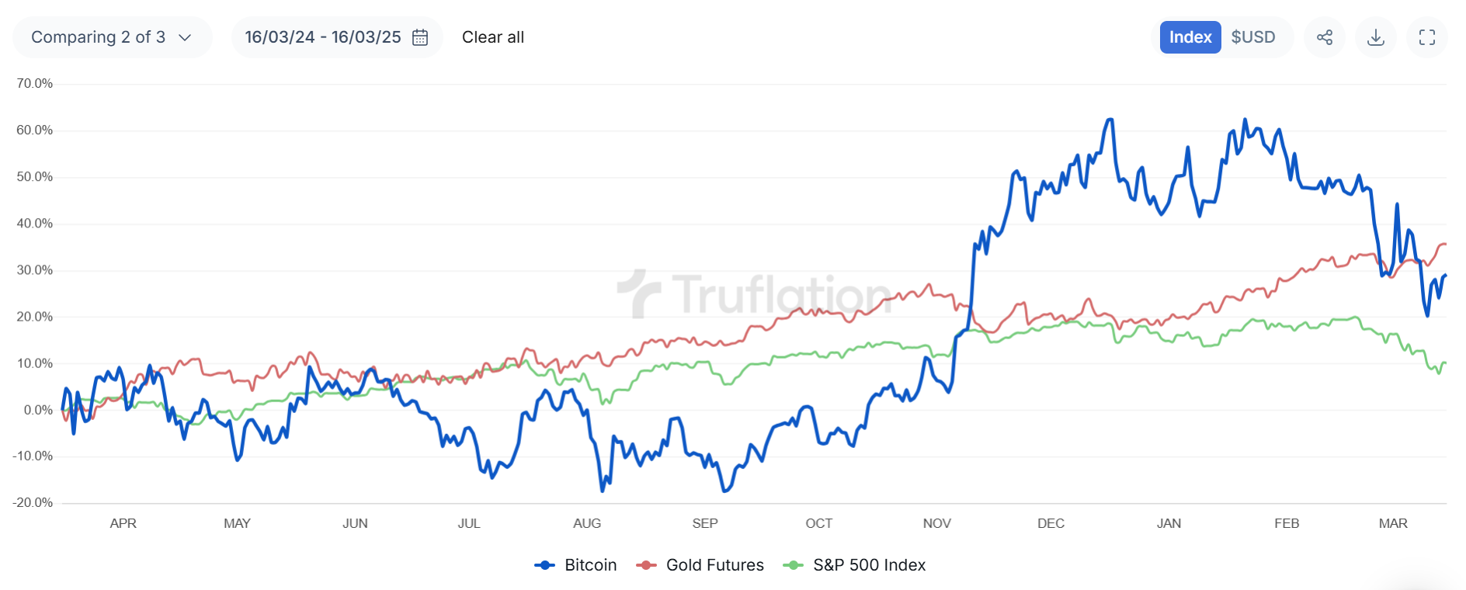This screenshot has width=1466, height=590.
Task: Enter fullscreen chart view
Action: 1426,36
